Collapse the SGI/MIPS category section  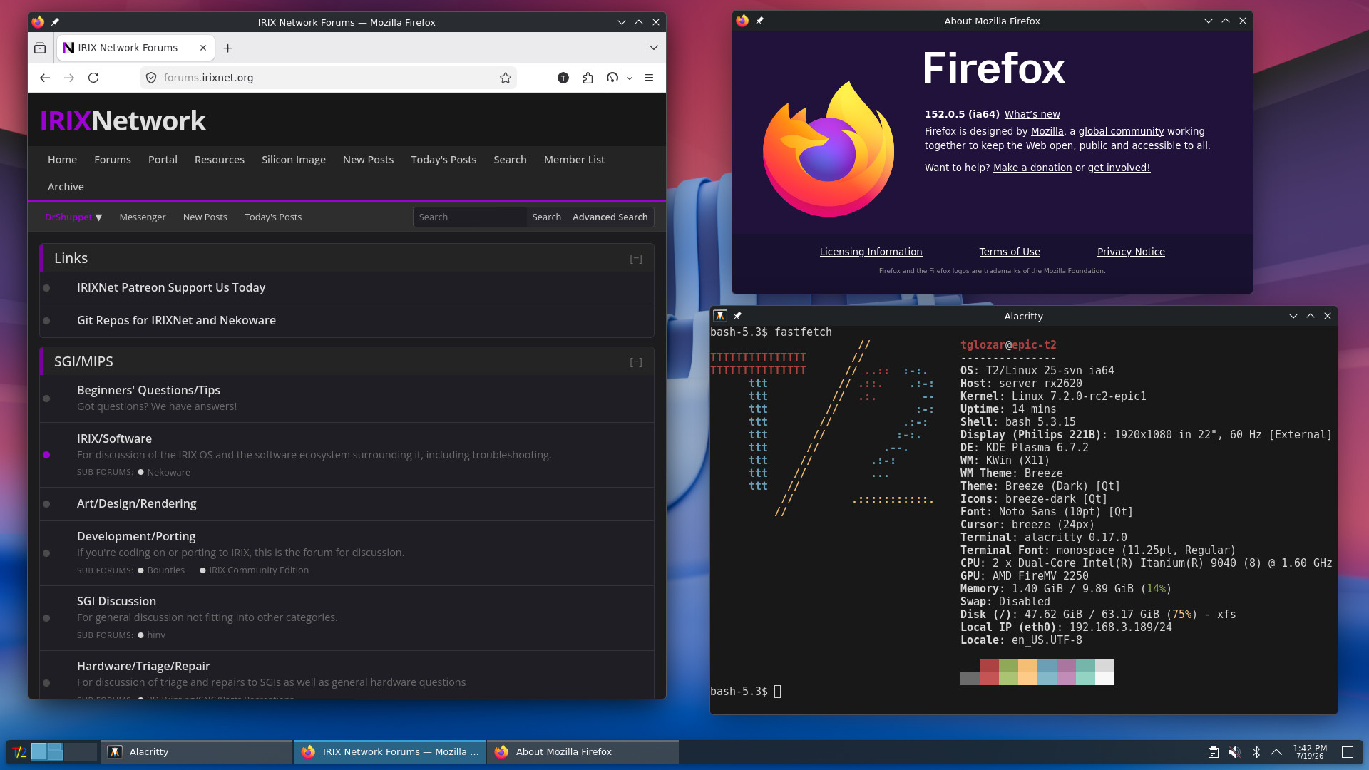[636, 362]
